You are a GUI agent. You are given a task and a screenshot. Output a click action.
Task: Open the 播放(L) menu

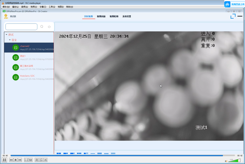(15, 7)
